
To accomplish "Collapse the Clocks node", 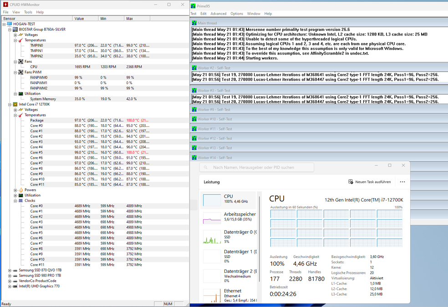I will (x=15, y=201).
